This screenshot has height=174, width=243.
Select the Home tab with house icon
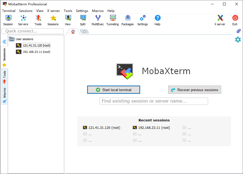tap(73, 32)
